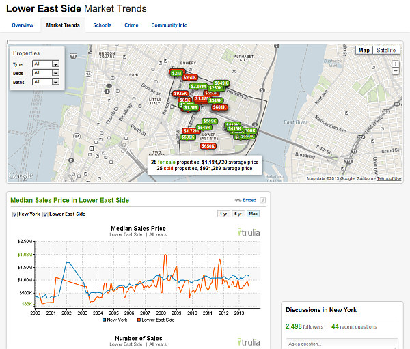
Task: Open the Beds filter dropdown
Action: (x=46, y=72)
